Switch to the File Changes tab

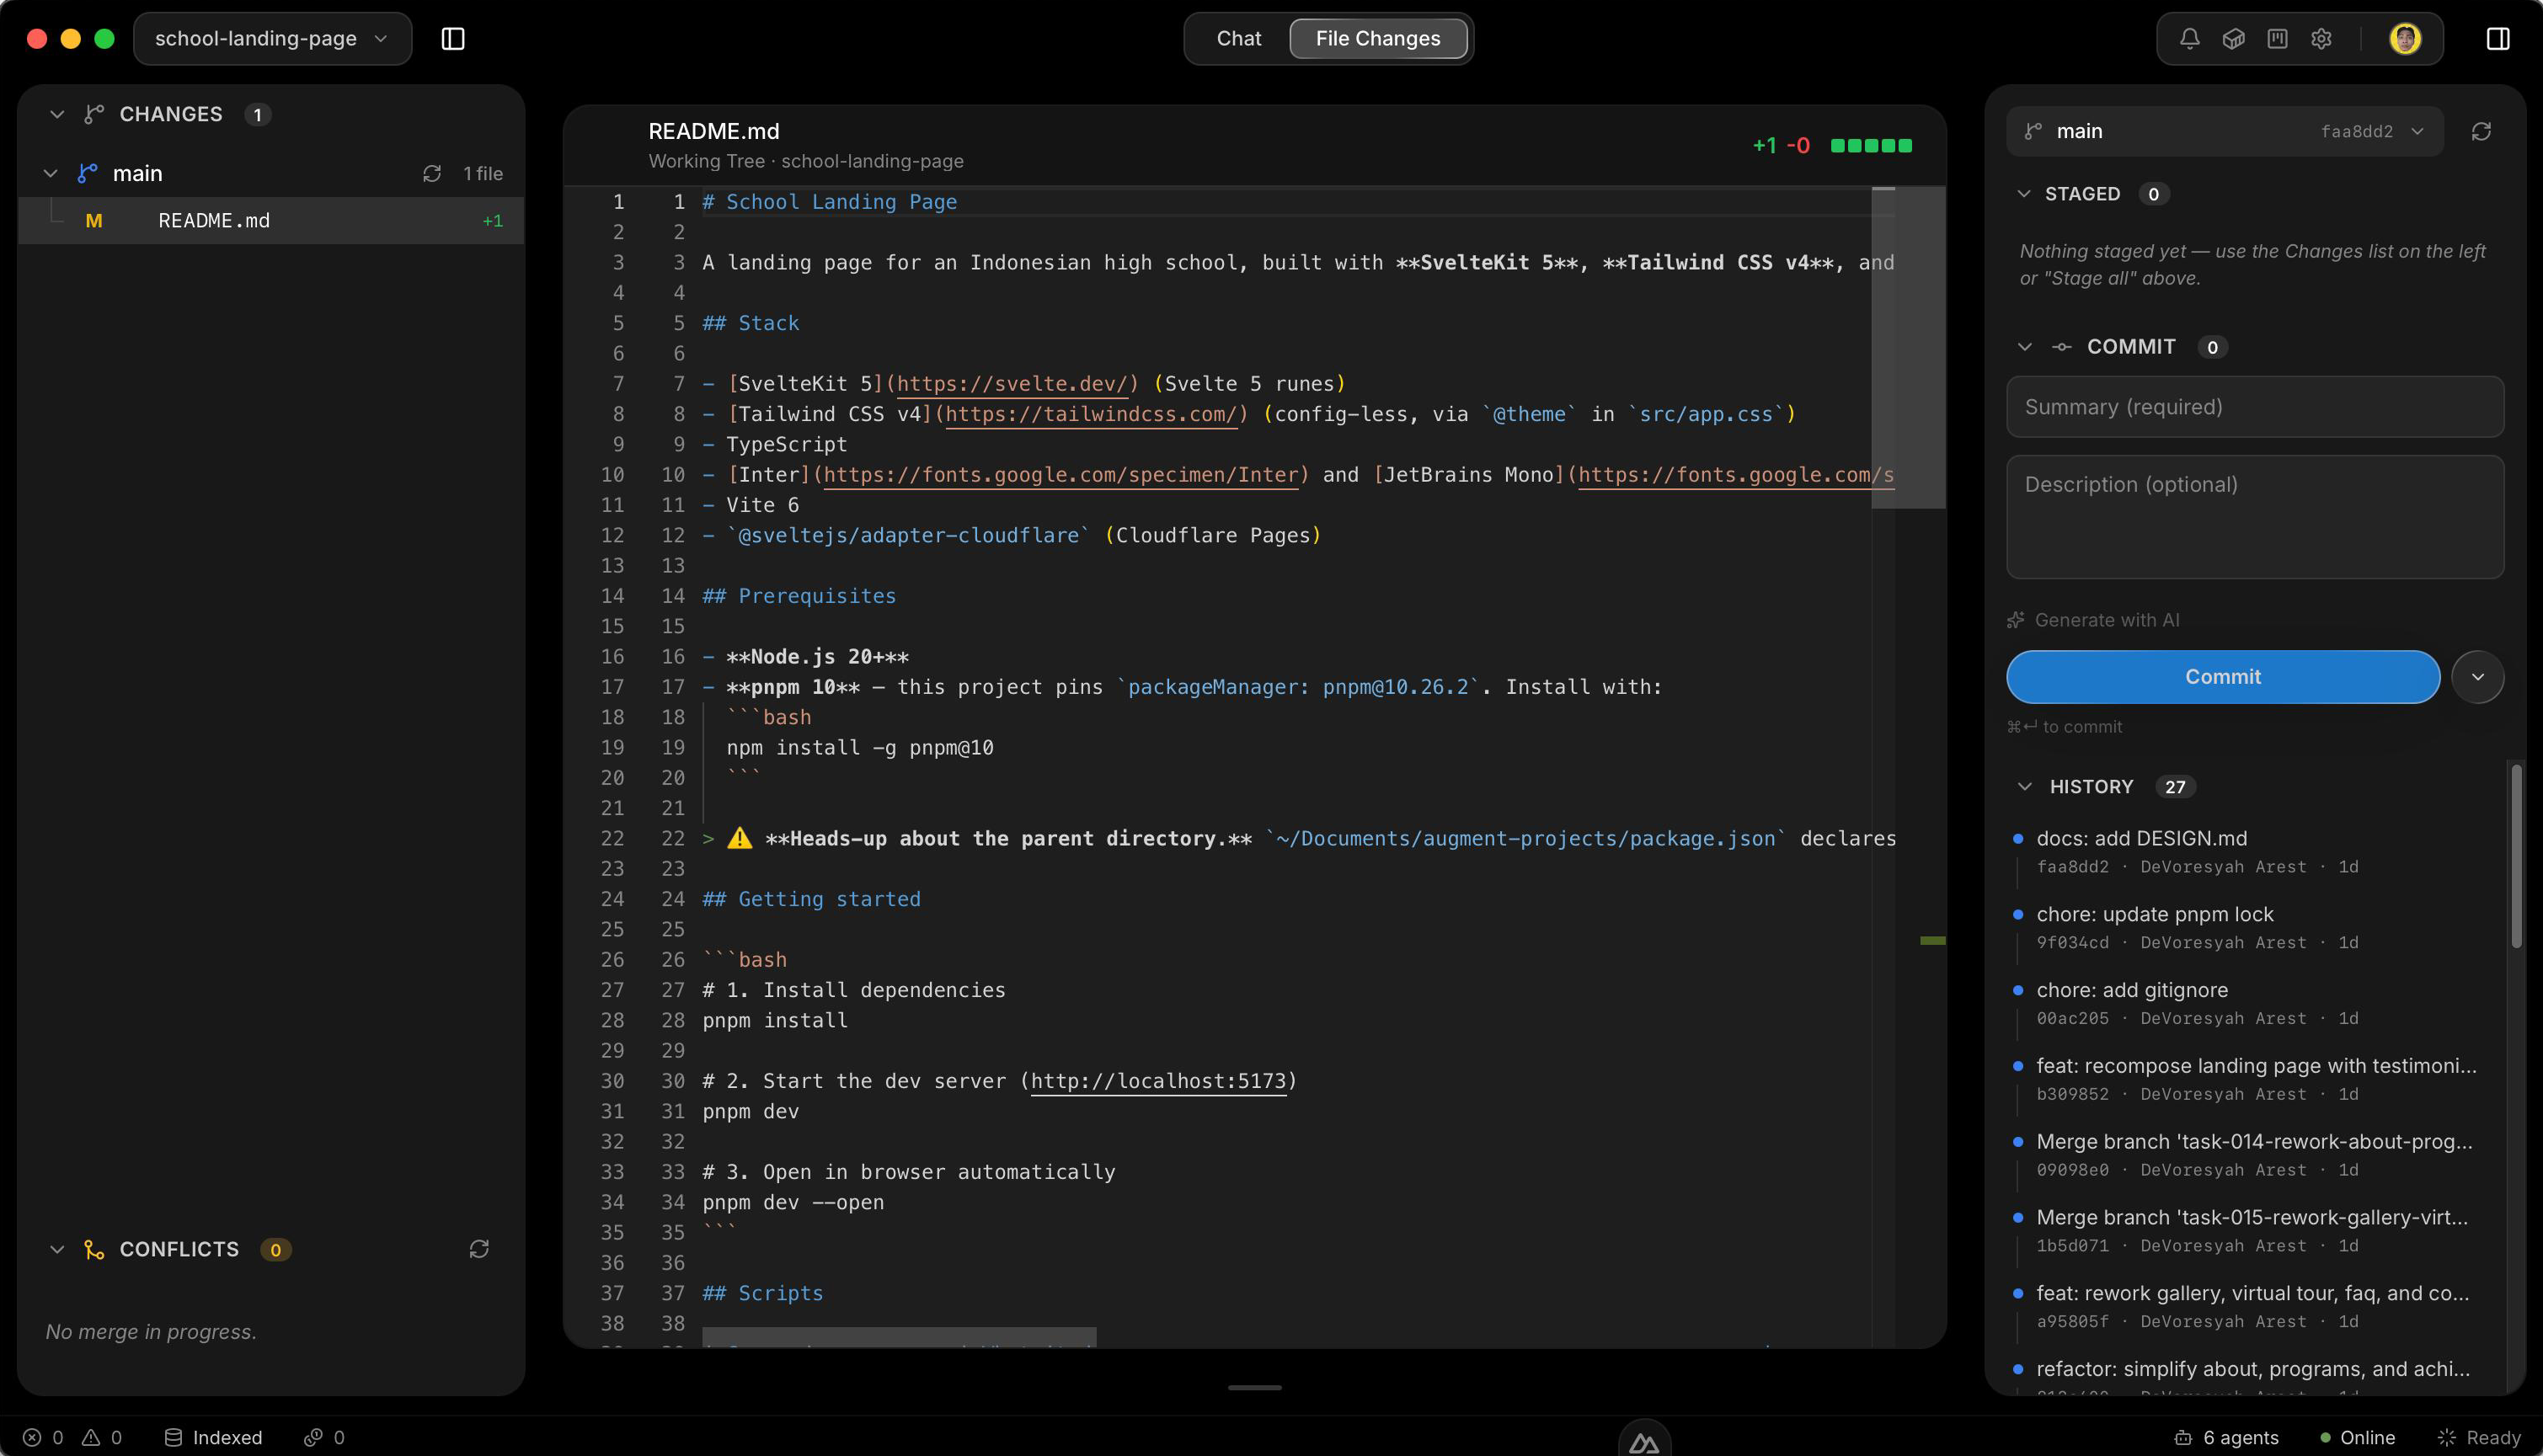1378,39
